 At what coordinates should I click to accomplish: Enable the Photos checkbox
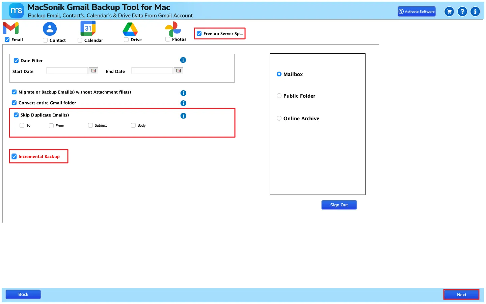pos(168,39)
